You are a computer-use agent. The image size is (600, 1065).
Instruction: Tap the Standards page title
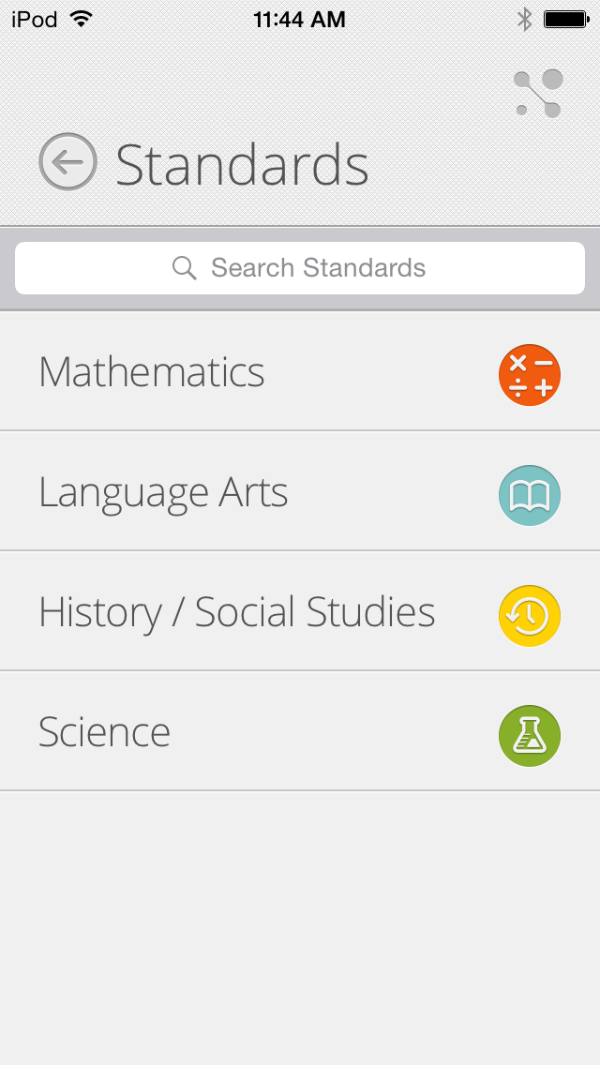[242, 165]
